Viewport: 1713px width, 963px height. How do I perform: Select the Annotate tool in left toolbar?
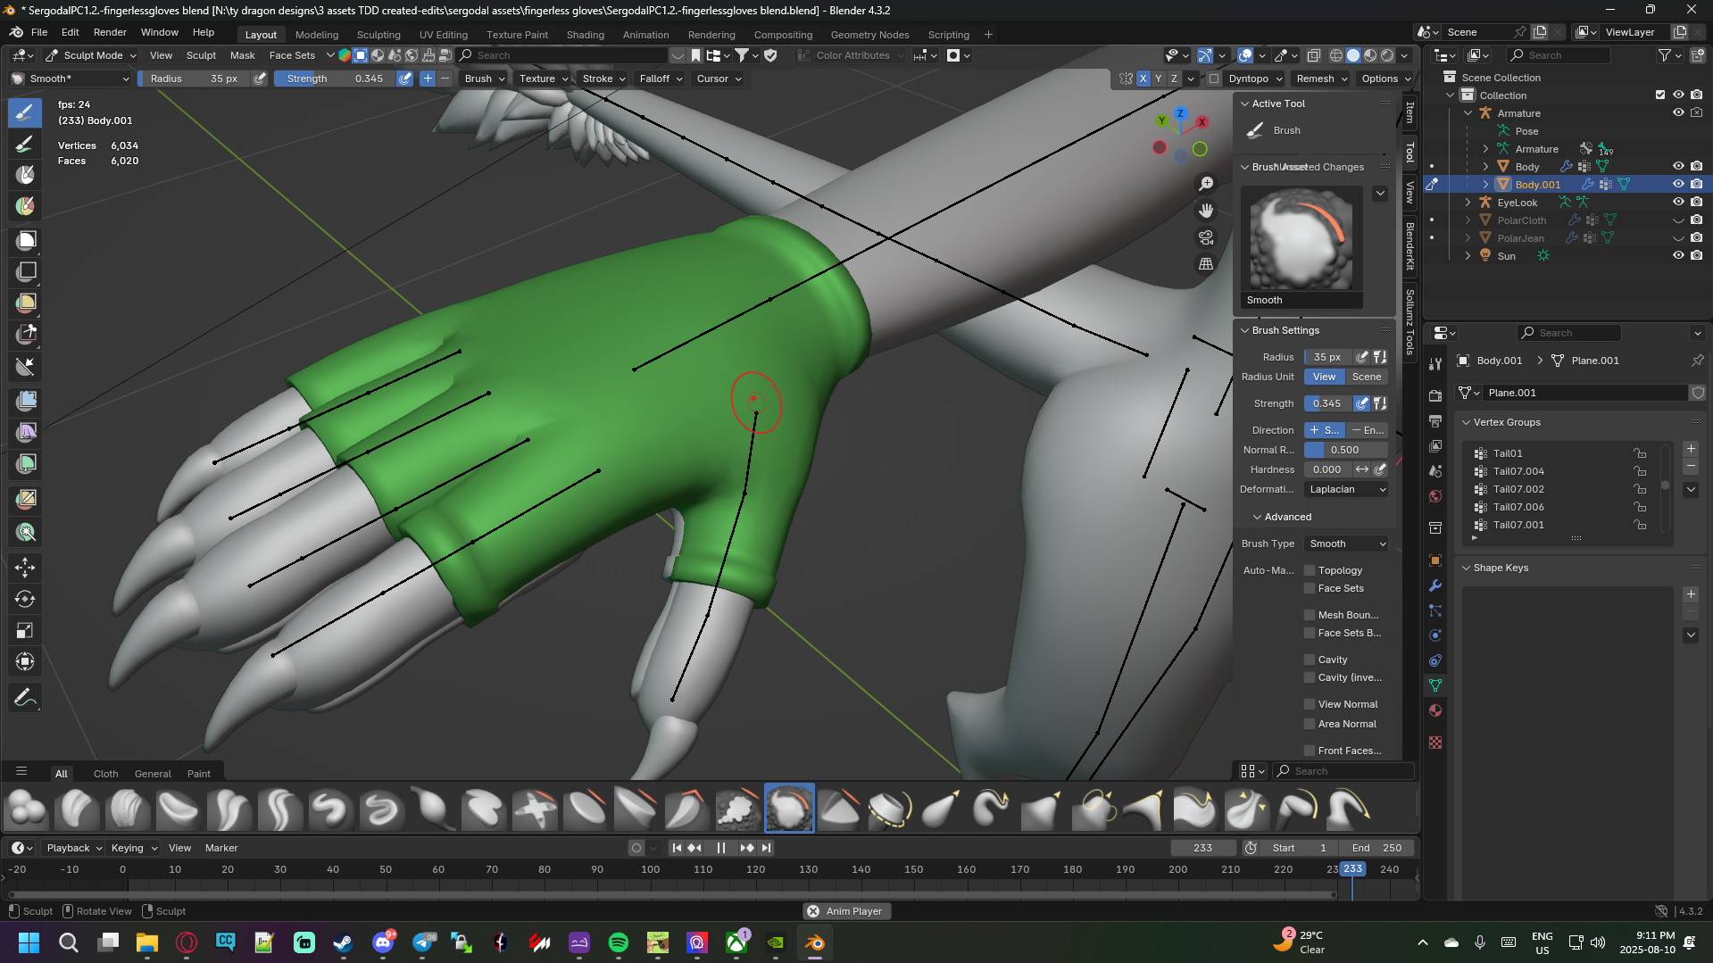(25, 697)
